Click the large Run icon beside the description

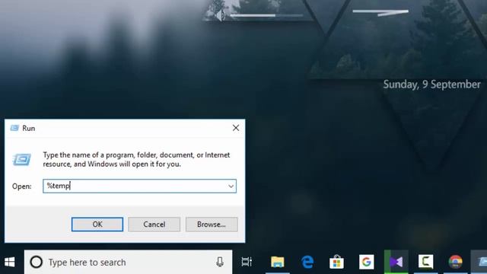click(22, 160)
